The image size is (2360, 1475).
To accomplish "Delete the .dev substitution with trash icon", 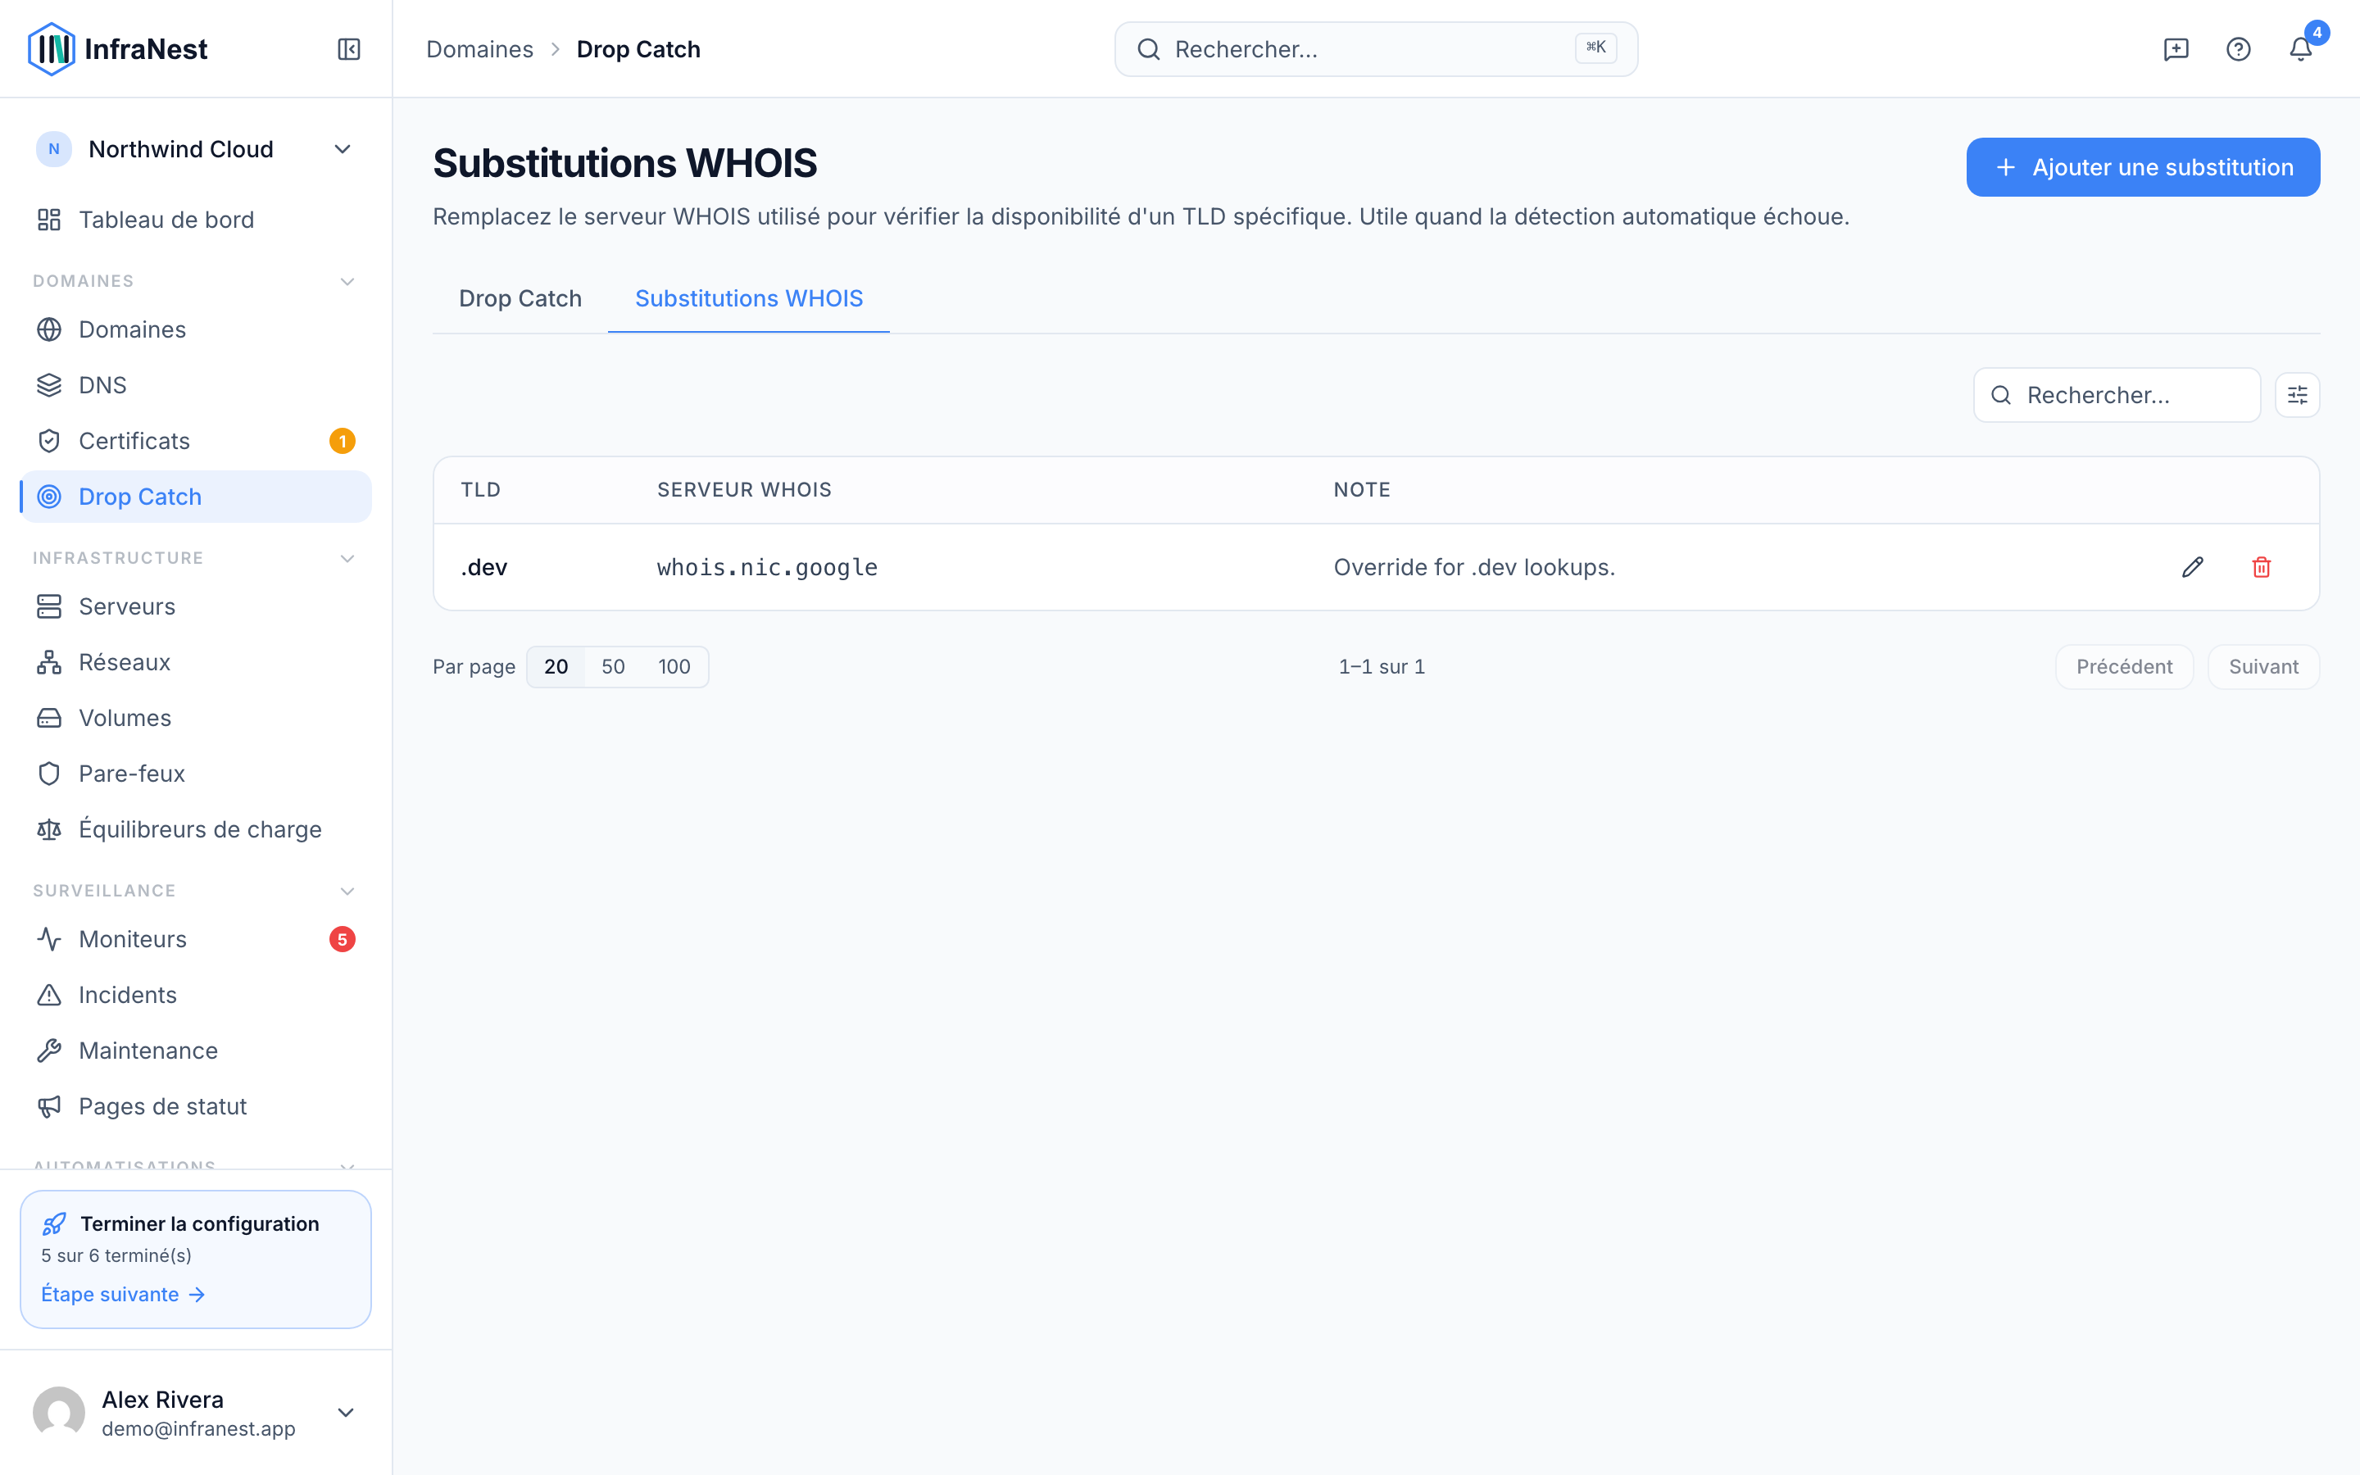I will 2262,567.
